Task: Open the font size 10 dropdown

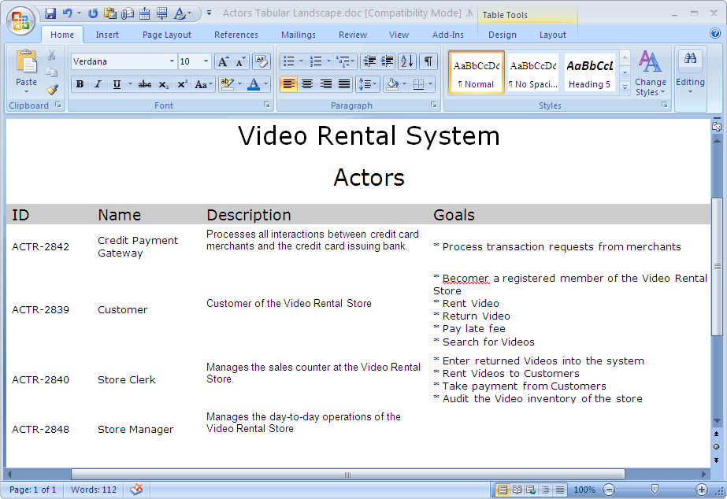Action: click(206, 61)
